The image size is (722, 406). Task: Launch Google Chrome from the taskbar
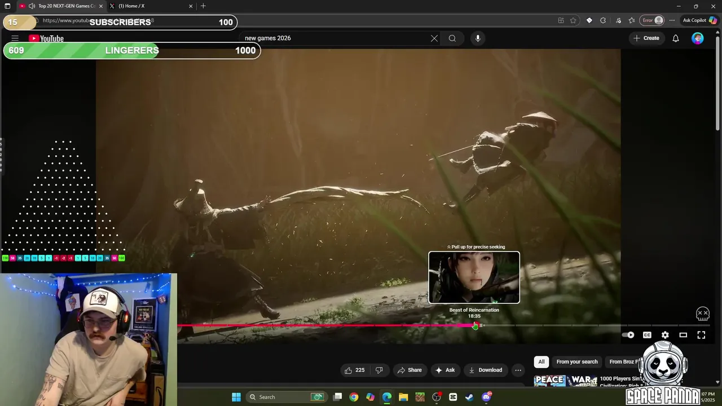pos(354,397)
